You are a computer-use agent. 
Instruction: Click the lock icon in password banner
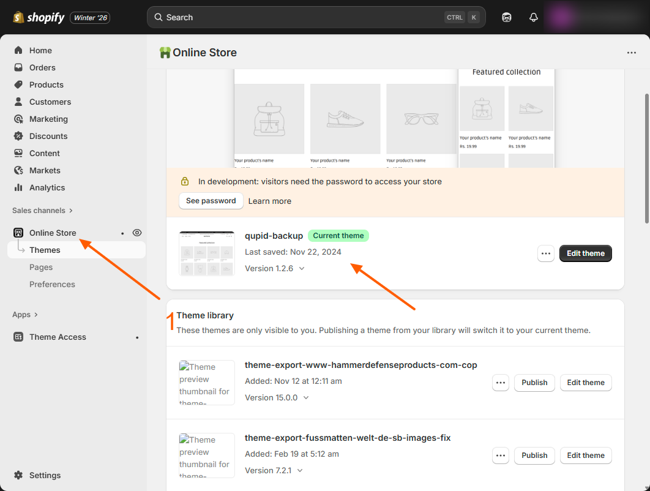pyautogui.click(x=185, y=181)
